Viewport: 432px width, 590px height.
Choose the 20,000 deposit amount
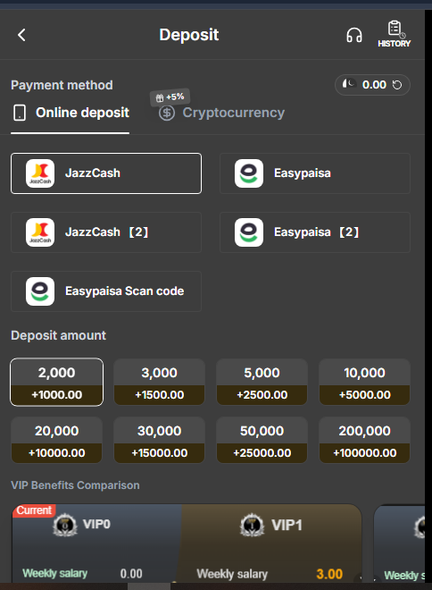click(x=57, y=440)
